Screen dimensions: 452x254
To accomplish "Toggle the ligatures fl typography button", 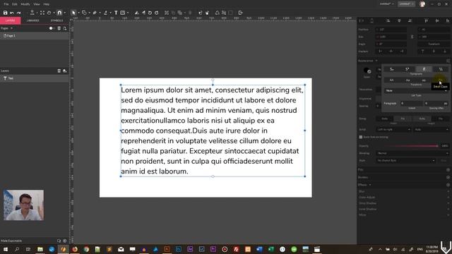I will tap(424, 69).
